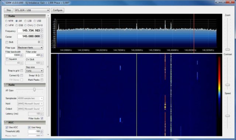Open the Filter type Blackman-Harris dropdown

click(x=30, y=48)
